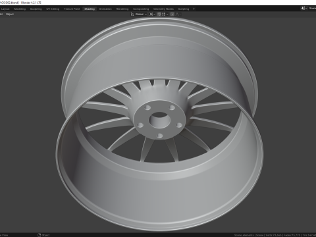
Task: Switch to the Geometry Nodes workspace
Action: (163, 9)
